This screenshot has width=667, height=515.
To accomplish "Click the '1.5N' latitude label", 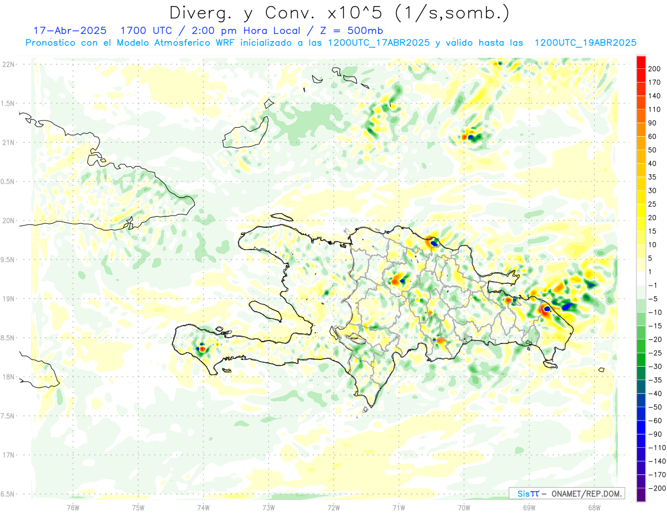I will pyautogui.click(x=8, y=103).
